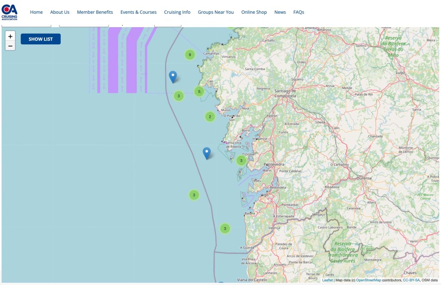
Task: Follow the OpenStreetMap attribution link
Action: [x=369, y=279]
